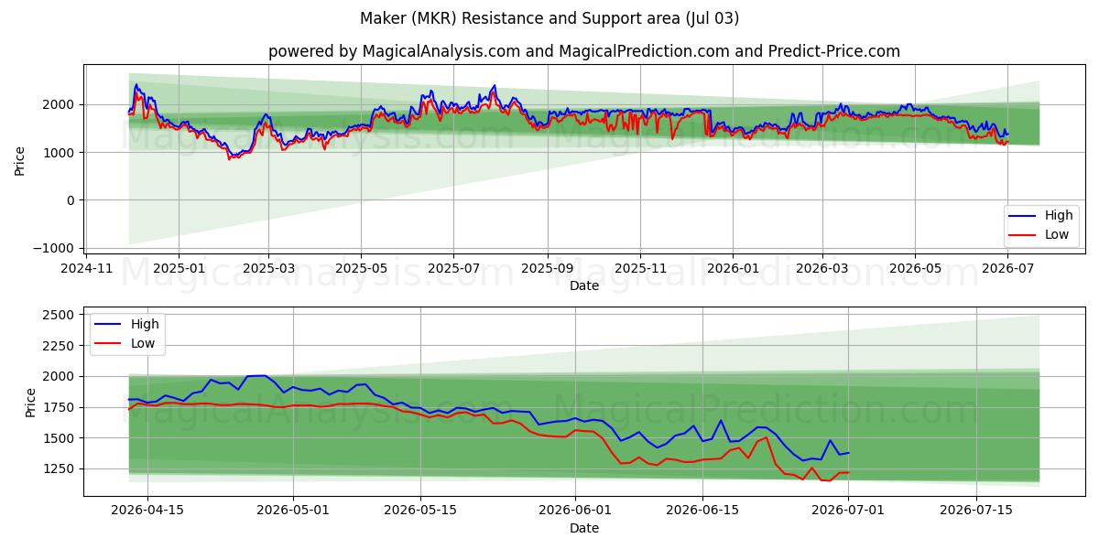Click the top chart x-axis label '2025-07'

[454, 268]
